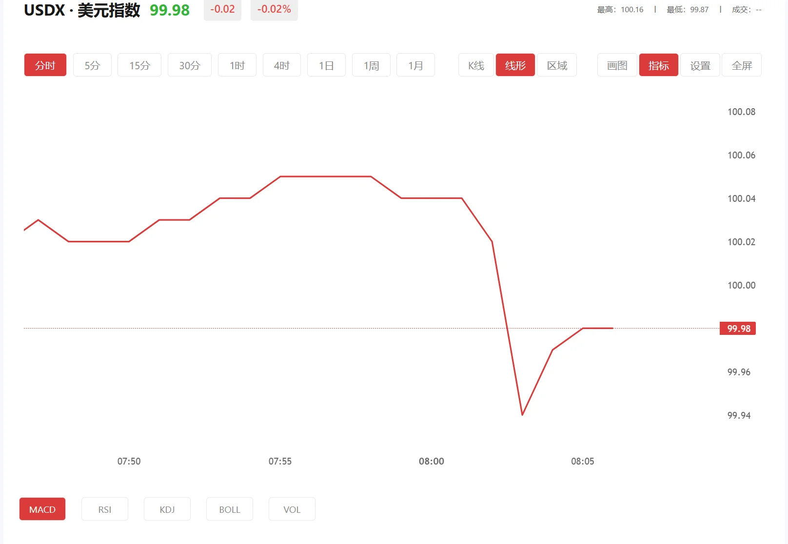Show the 1月 monthly chart

tap(415, 65)
